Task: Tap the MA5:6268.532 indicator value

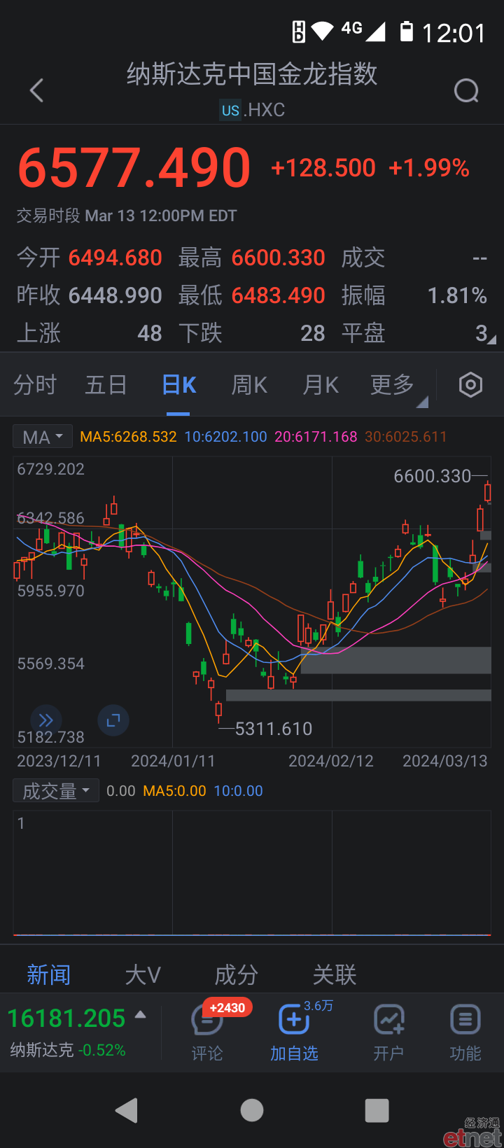Action: 128,437
